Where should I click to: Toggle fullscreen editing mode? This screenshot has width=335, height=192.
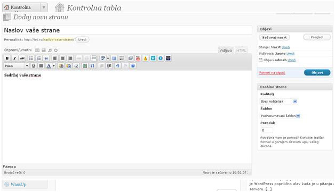coord(114,58)
